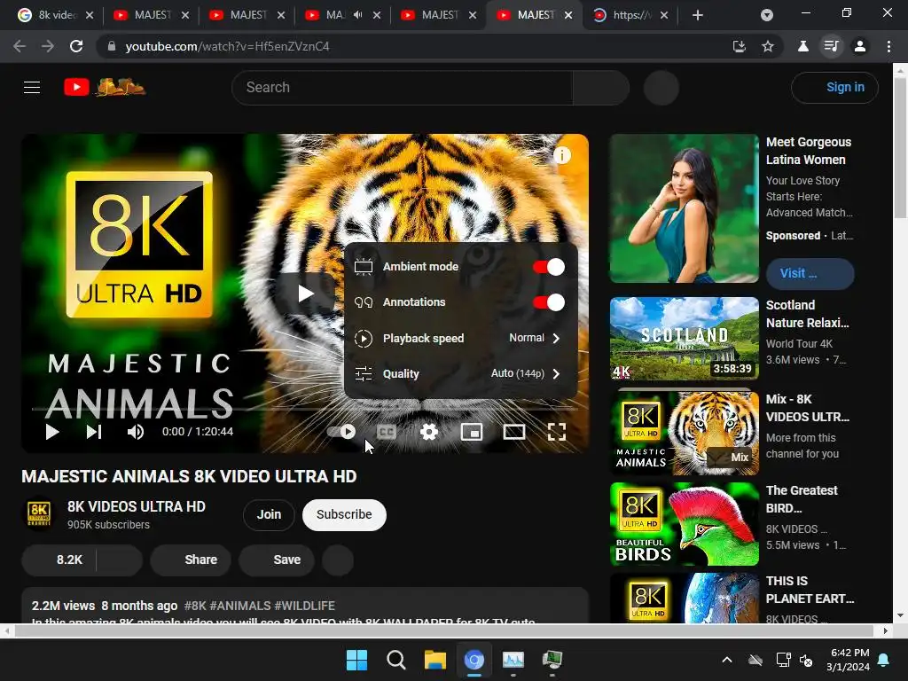This screenshot has height=681, width=908.
Task: Switch to the audio-playing MA tab
Action: tap(343, 15)
